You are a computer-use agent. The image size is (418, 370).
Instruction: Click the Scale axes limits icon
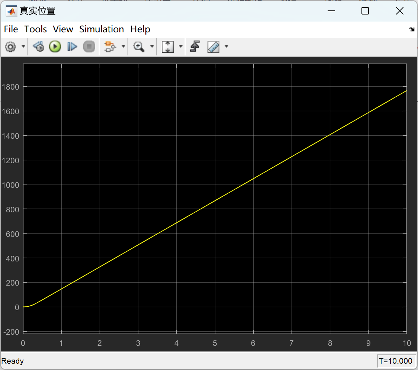click(x=168, y=46)
